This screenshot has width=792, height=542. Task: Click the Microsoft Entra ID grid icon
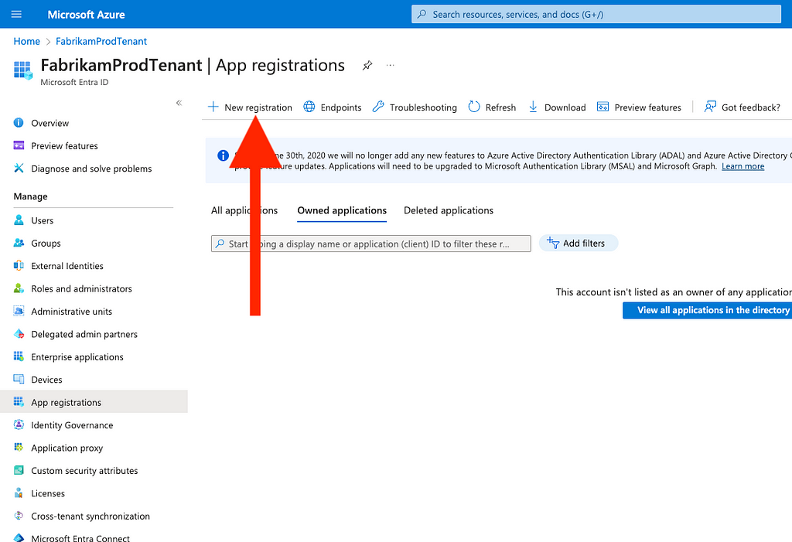tap(22, 70)
